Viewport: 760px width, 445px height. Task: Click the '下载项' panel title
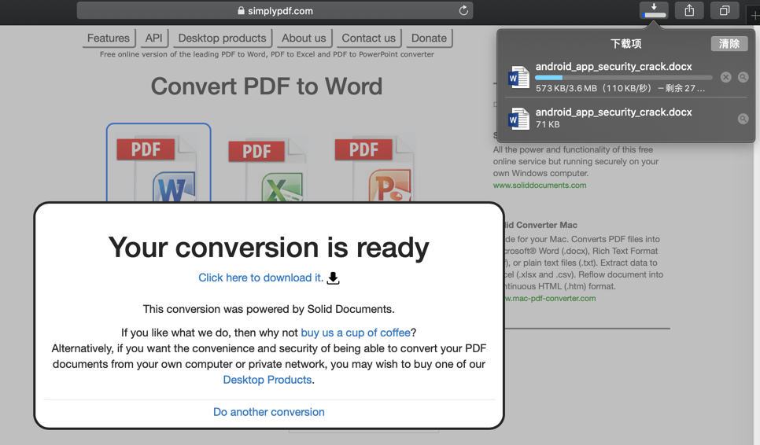(625, 43)
